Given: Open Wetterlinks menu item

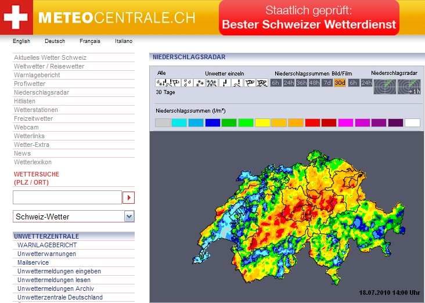Looking at the screenshot, I should pos(29,136).
